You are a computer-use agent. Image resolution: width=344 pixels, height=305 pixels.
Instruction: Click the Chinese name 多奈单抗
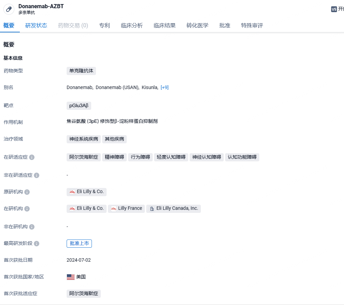pyautogui.click(x=27, y=13)
